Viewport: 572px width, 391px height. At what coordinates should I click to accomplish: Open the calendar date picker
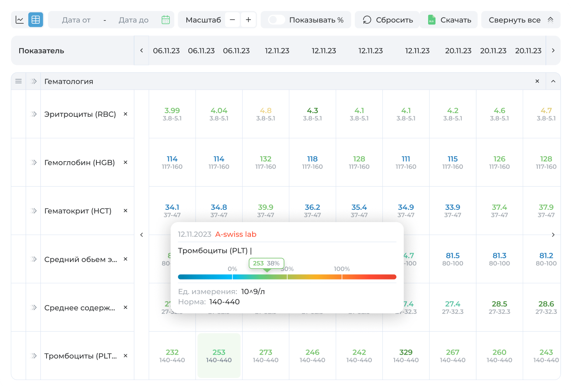[x=165, y=20]
